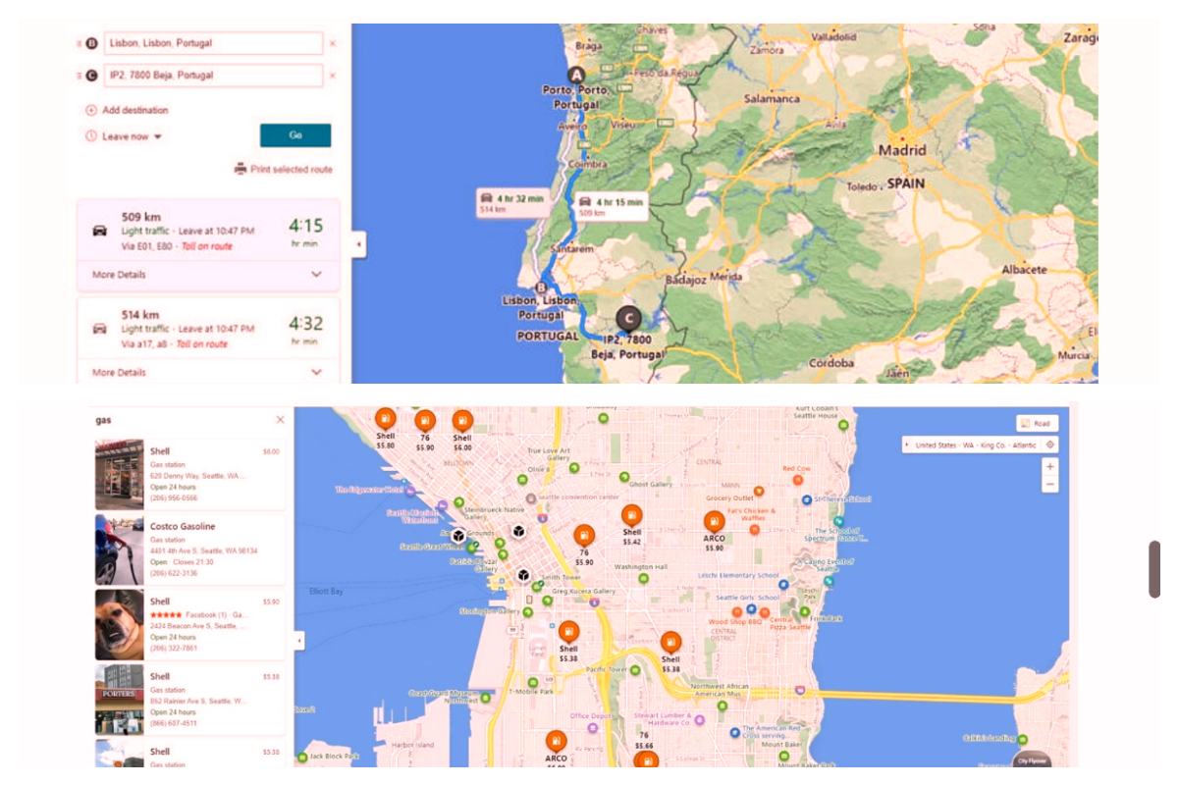Zoom out with the minus button
The height and width of the screenshot is (785, 1178).
pyautogui.click(x=1050, y=484)
